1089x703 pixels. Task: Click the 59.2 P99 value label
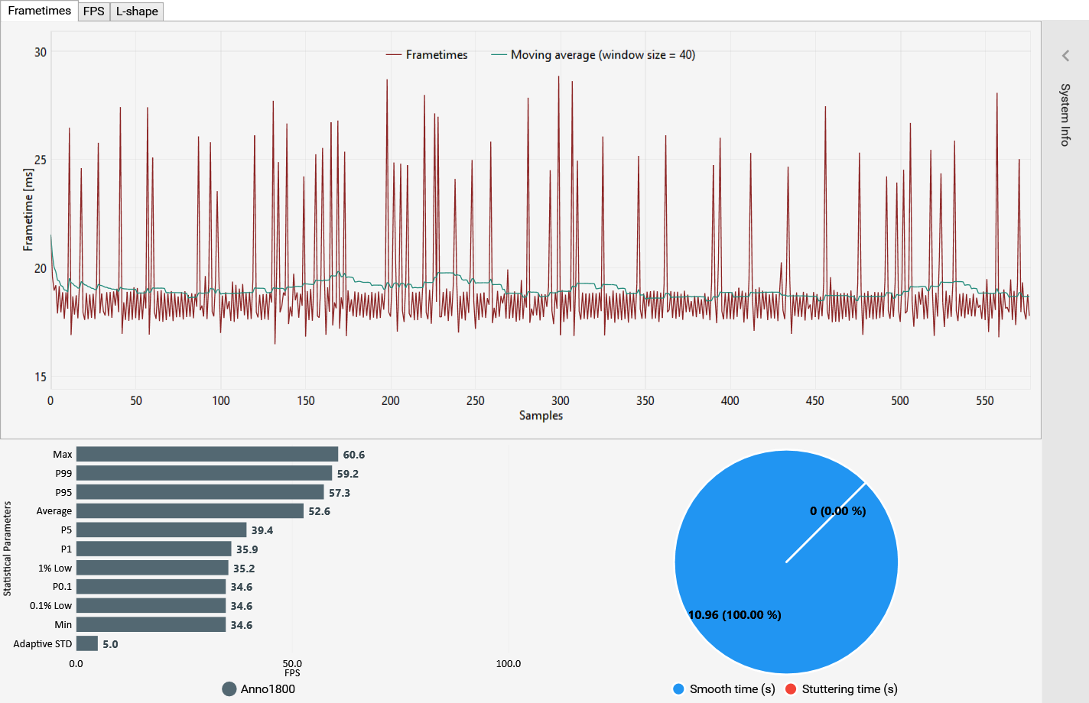348,474
